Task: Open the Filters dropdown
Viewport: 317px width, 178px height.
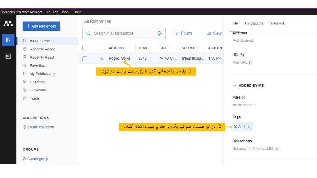Action: click(183, 33)
